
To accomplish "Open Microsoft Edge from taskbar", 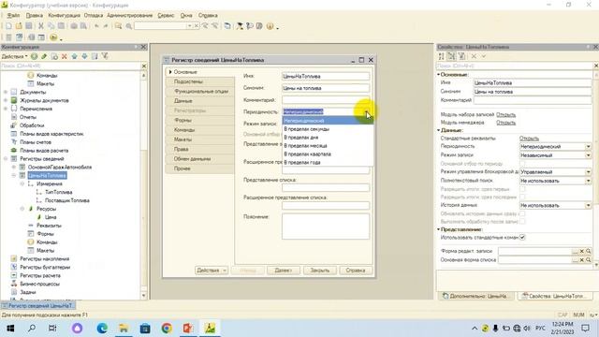I will [x=102, y=328].
